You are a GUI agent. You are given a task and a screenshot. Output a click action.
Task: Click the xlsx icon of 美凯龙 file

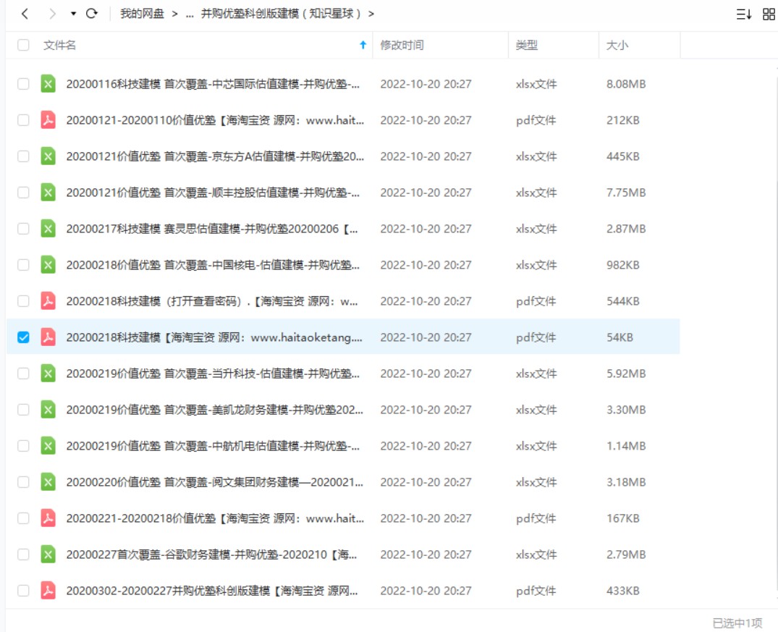[x=48, y=410]
